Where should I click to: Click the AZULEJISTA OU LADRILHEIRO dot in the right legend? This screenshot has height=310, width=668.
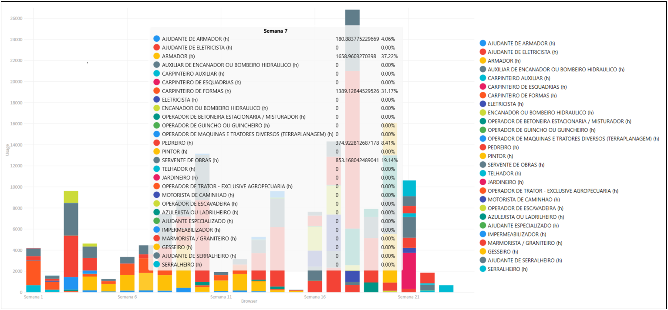pos(482,217)
